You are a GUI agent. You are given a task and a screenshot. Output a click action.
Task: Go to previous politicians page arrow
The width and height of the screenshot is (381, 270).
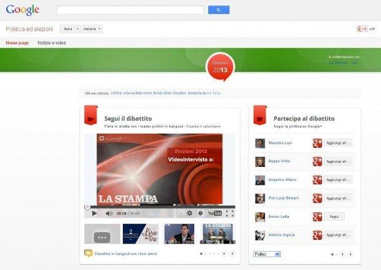click(343, 254)
